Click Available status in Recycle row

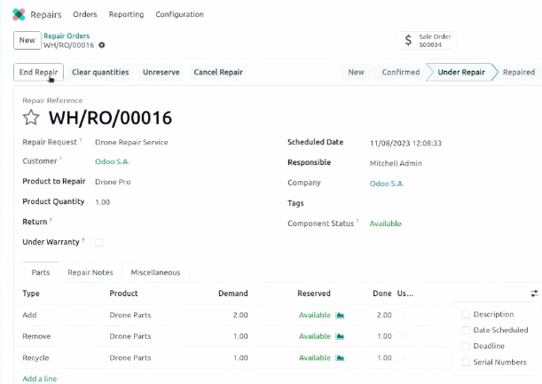315,357
